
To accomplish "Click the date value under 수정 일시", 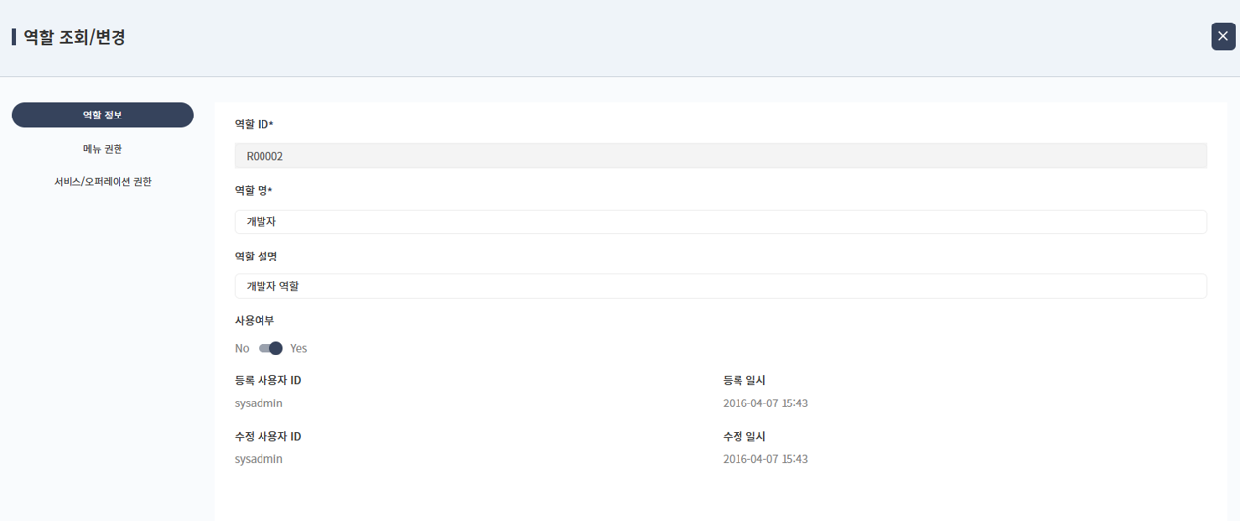I will [x=765, y=459].
